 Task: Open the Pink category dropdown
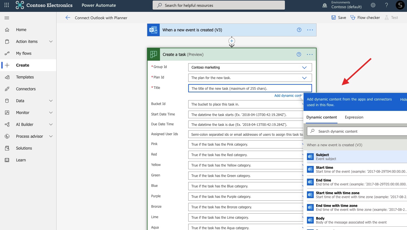(246, 144)
